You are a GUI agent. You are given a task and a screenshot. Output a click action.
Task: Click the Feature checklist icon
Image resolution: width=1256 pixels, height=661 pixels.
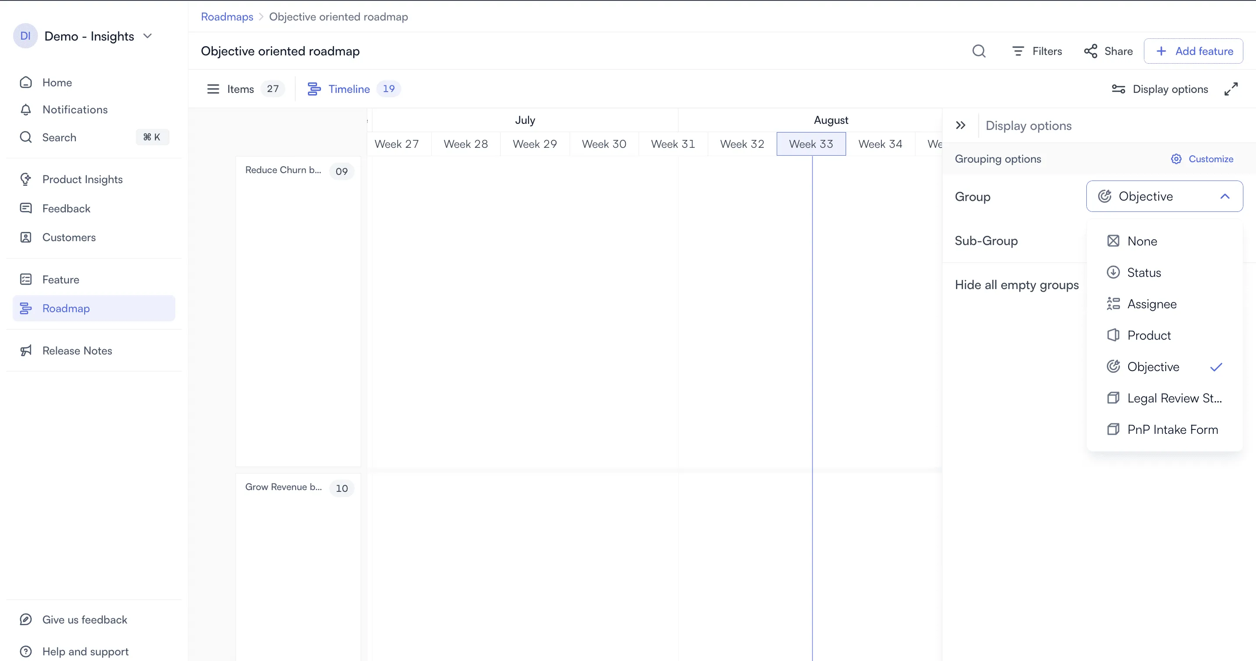coord(26,279)
